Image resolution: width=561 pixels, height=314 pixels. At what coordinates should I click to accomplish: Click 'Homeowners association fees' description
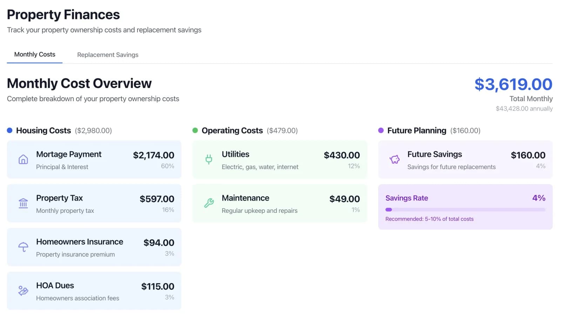pos(77,298)
